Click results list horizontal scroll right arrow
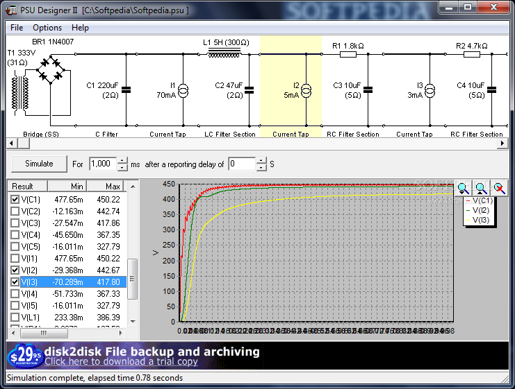This screenshot has width=515, height=389. click(120, 333)
